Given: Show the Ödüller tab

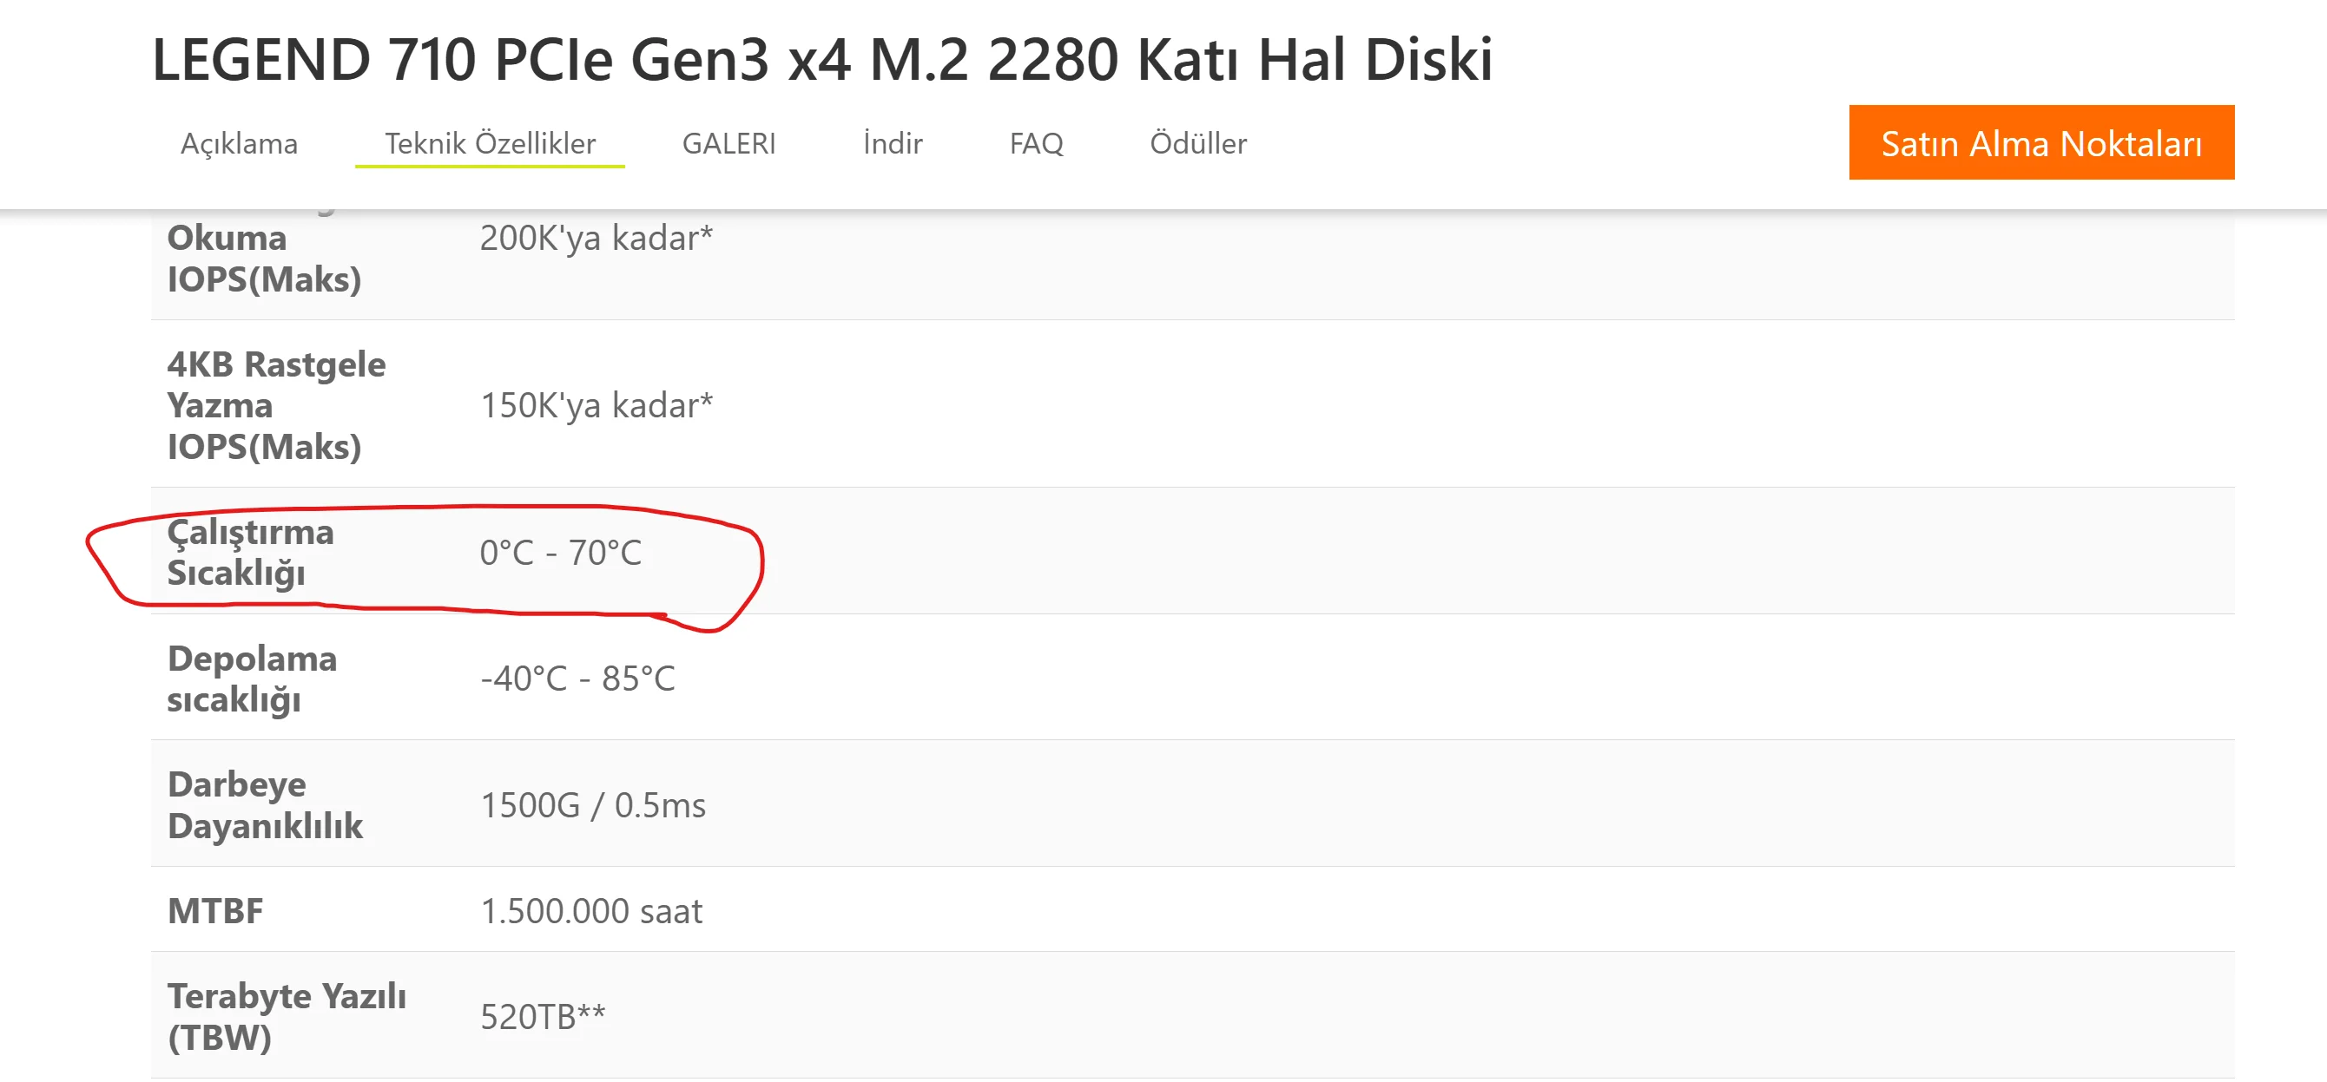Looking at the screenshot, I should click(1196, 143).
